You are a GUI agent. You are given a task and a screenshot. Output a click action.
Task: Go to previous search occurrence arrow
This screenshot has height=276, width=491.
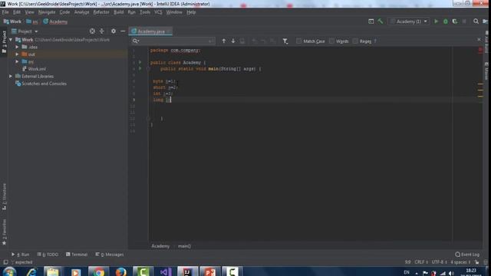click(223, 41)
